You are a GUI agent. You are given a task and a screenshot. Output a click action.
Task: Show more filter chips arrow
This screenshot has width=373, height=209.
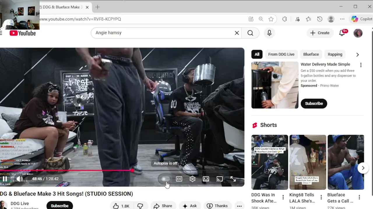358,55
